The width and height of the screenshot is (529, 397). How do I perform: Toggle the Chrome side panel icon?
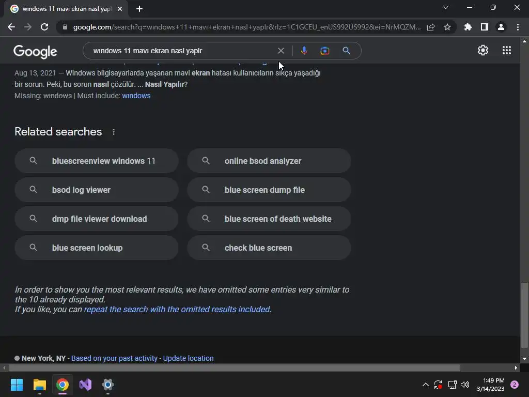coord(485,27)
